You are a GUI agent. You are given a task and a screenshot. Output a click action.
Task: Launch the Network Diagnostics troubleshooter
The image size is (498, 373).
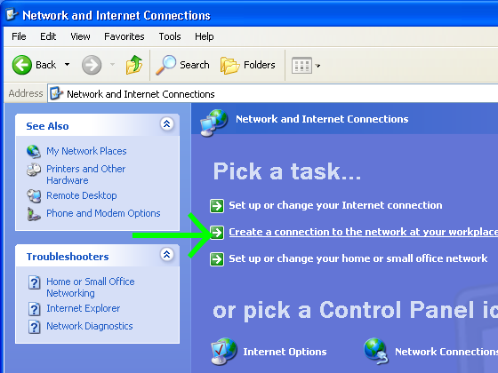pos(90,326)
